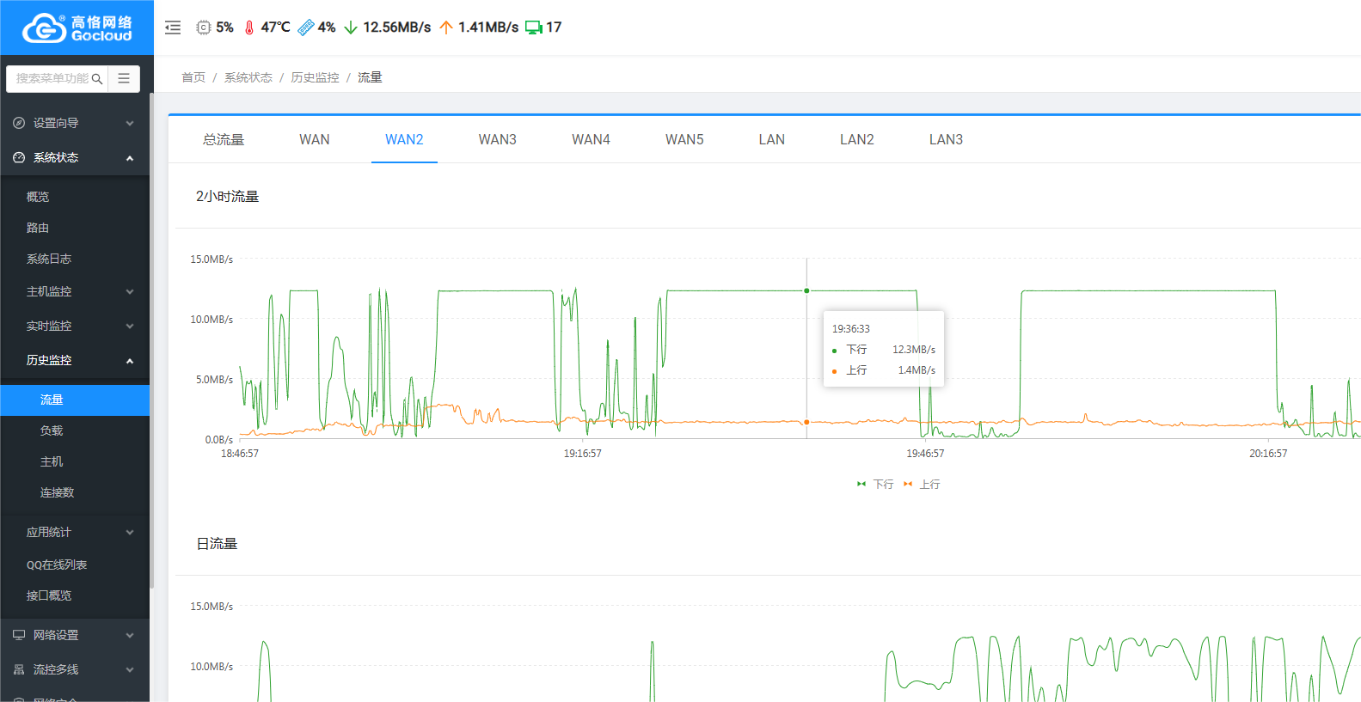The width and height of the screenshot is (1361, 702).
Task: Click the Network Settings monitor icon
Action: (x=19, y=635)
